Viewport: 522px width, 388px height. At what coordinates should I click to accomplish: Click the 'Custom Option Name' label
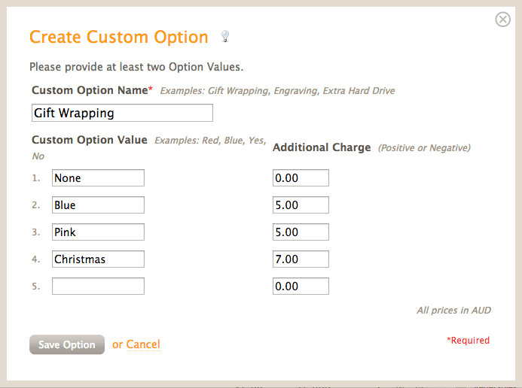[90, 90]
